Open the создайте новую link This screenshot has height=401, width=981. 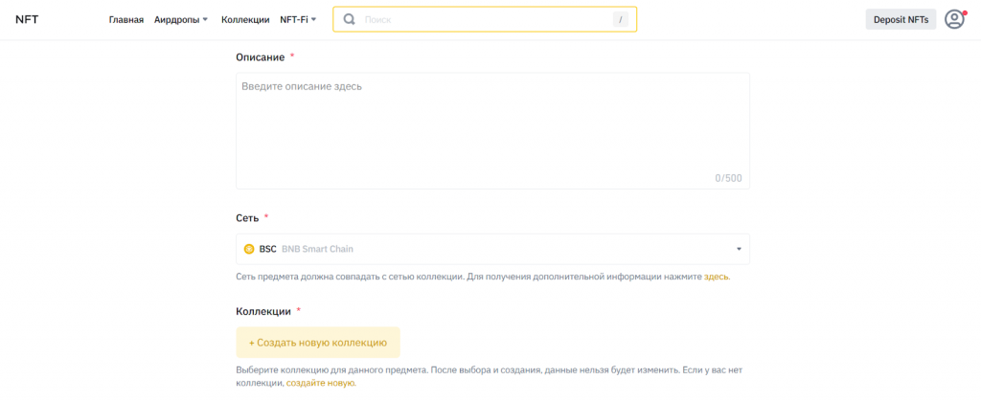pyautogui.click(x=320, y=383)
